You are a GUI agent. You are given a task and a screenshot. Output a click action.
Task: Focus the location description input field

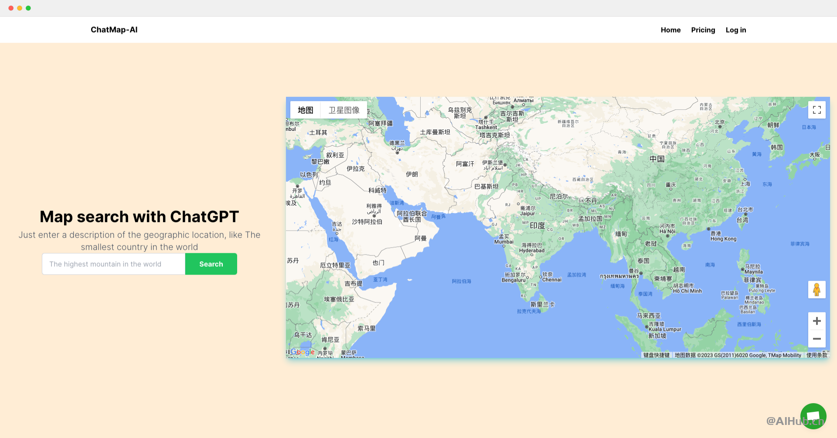[x=114, y=264]
